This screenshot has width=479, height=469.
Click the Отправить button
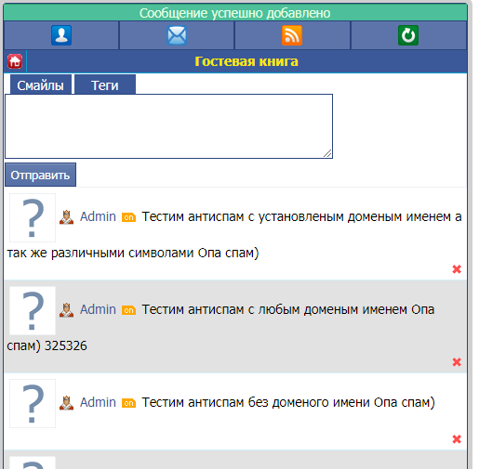pos(40,175)
